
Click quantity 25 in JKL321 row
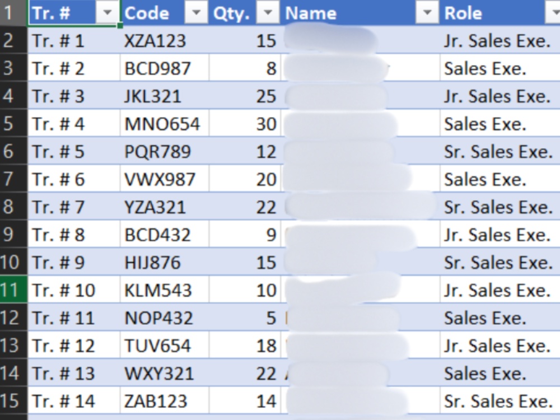pyautogui.click(x=245, y=96)
